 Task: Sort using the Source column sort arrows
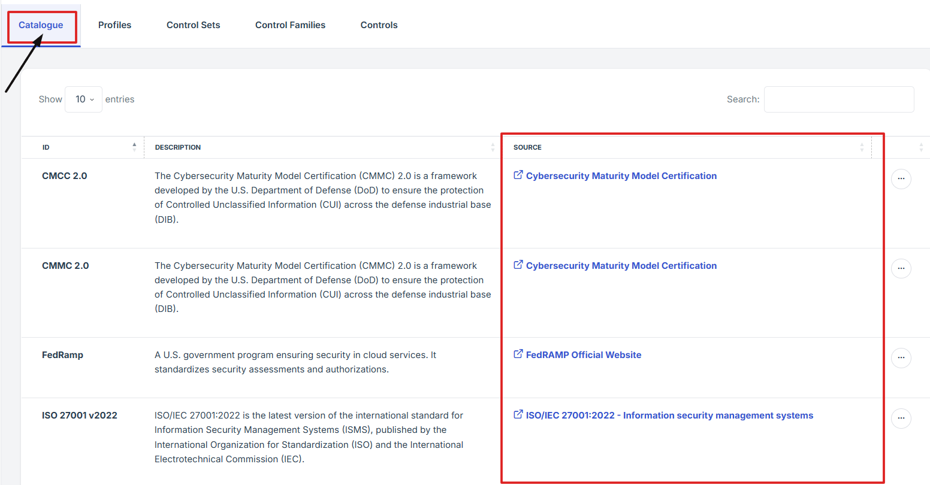tap(862, 147)
